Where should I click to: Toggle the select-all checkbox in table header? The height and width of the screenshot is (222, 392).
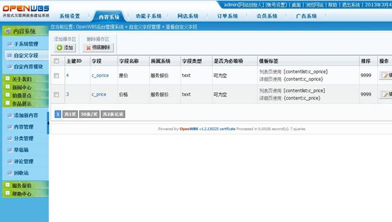click(x=56, y=61)
